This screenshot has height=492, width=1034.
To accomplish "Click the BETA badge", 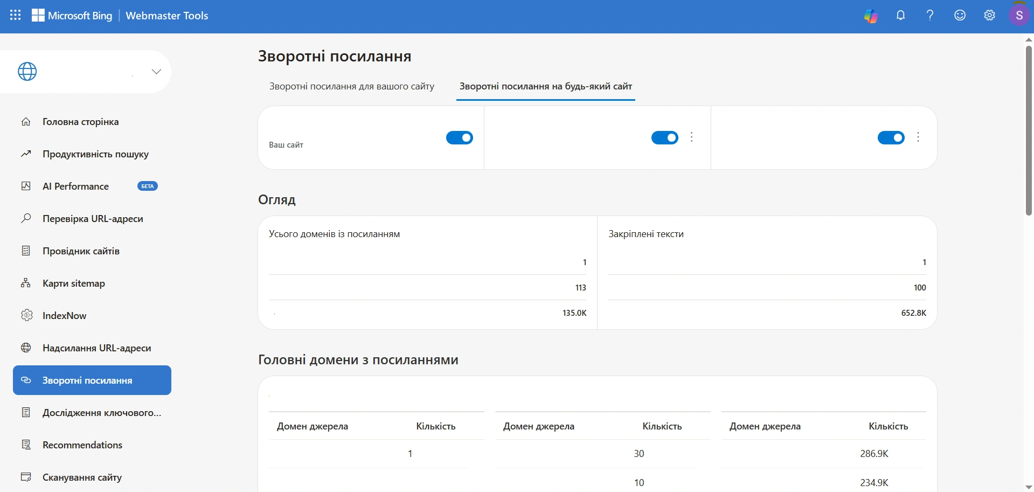I will pyautogui.click(x=148, y=186).
